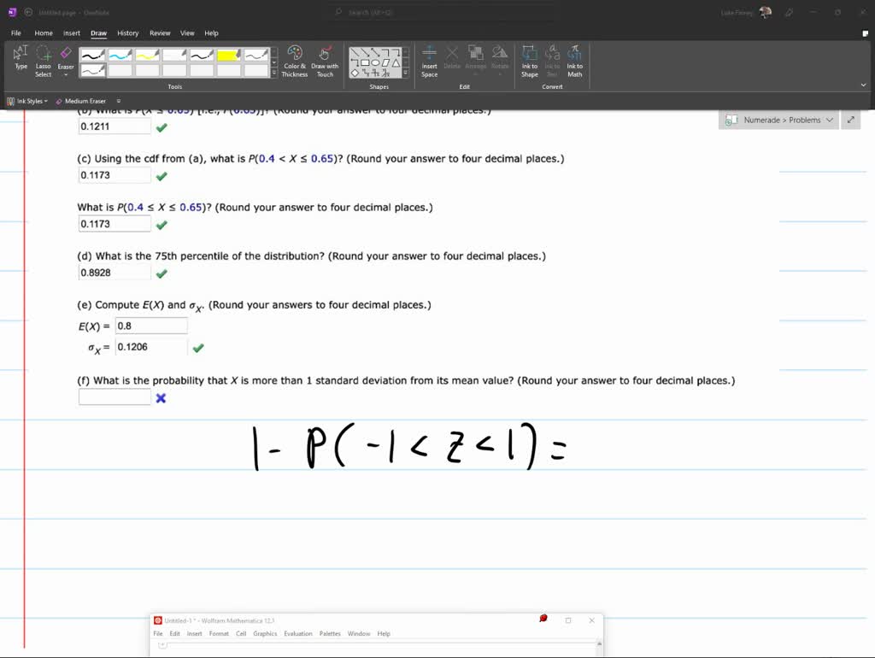
Task: Click the E(X) answer field
Action: (x=151, y=326)
